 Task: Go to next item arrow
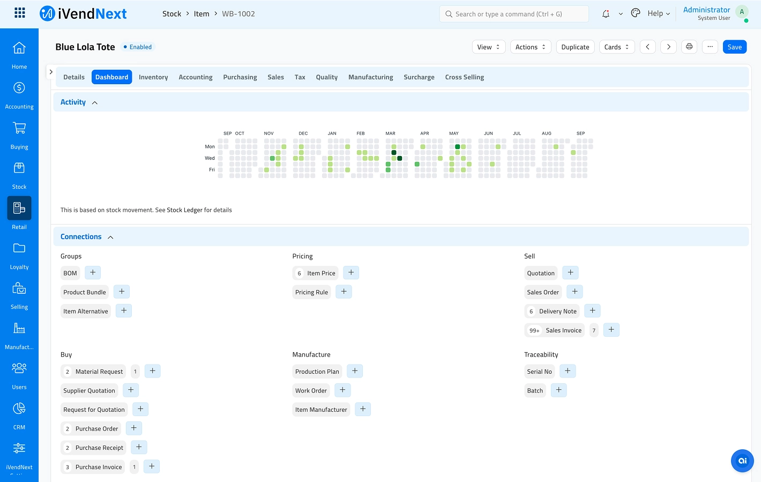pos(668,47)
